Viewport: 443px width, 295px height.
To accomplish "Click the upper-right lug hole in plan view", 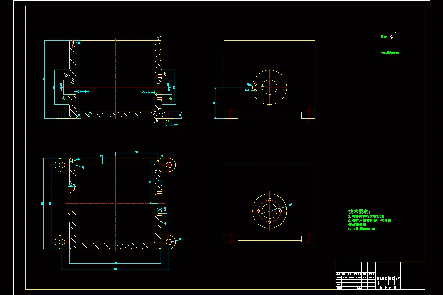I will [169, 165].
